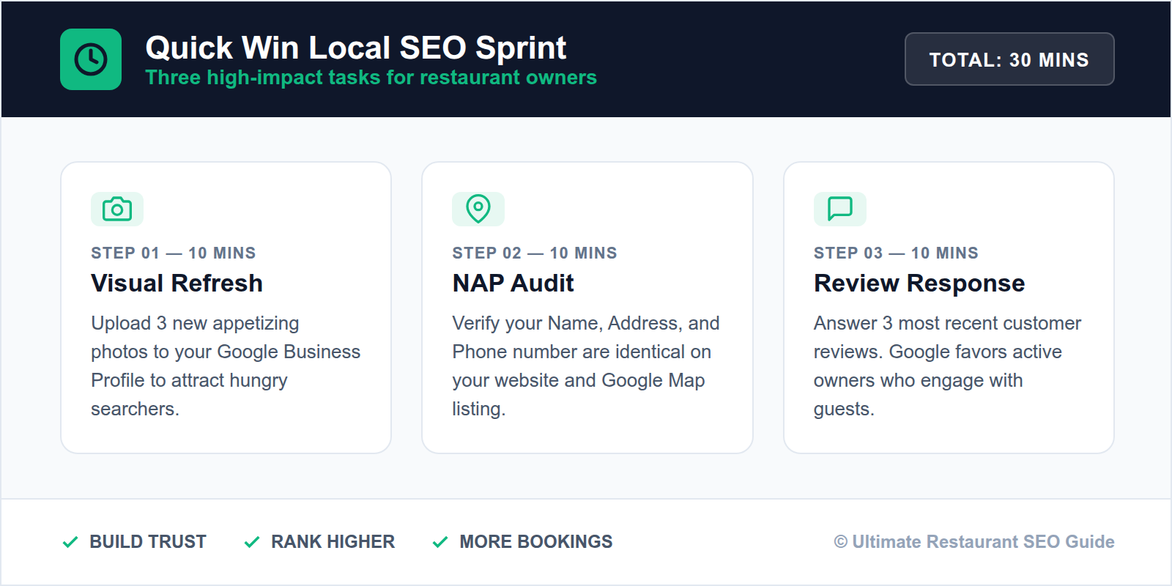This screenshot has height=586, width=1172.
Task: Click the Answer 3 most recent reviews description
Action: click(947, 366)
